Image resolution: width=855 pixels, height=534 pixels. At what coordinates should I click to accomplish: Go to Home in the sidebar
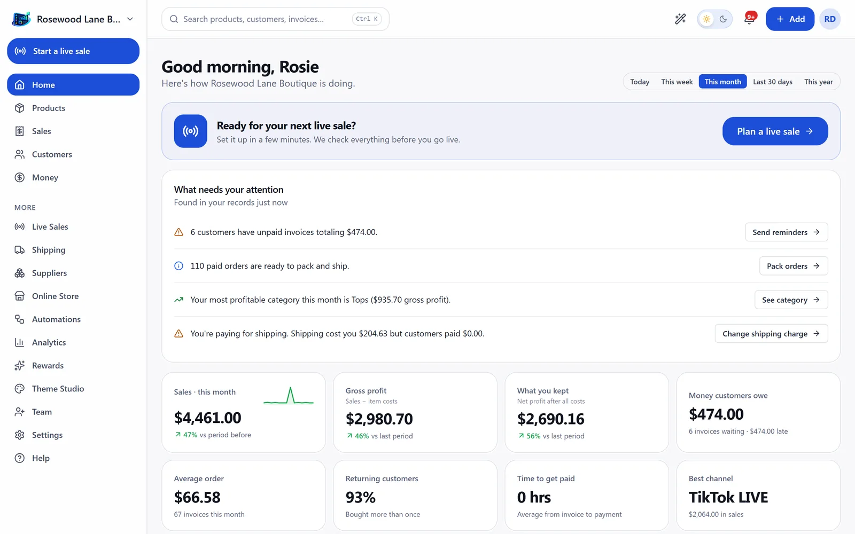coord(73,85)
